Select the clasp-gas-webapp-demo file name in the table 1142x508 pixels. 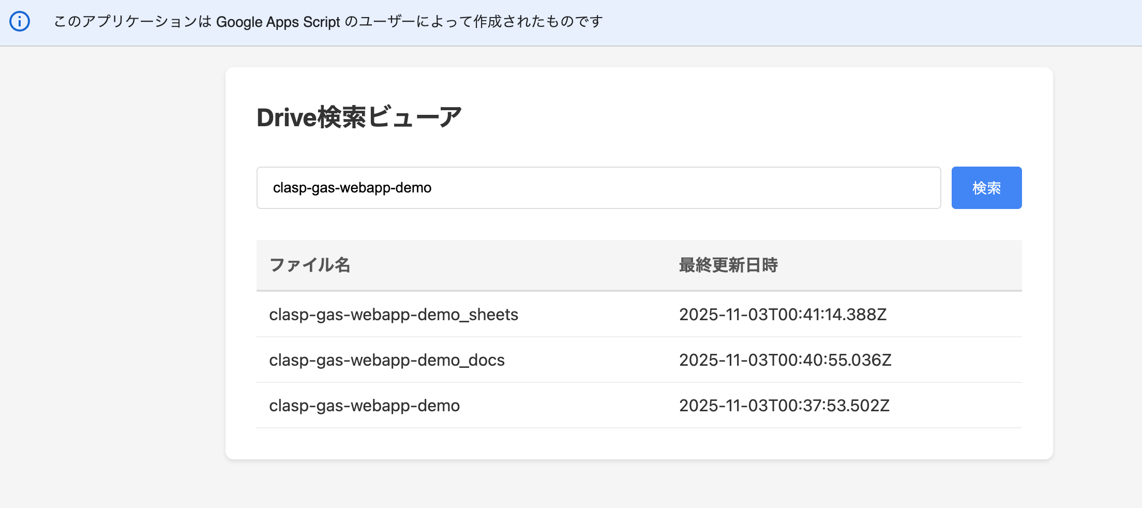364,406
